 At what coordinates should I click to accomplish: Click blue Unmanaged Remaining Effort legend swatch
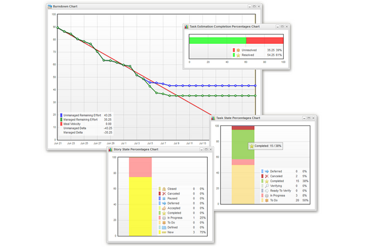point(61,115)
